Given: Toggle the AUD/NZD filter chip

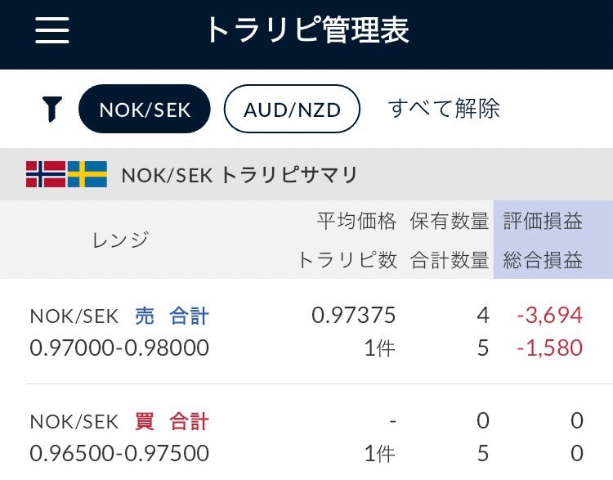Looking at the screenshot, I should [x=292, y=109].
